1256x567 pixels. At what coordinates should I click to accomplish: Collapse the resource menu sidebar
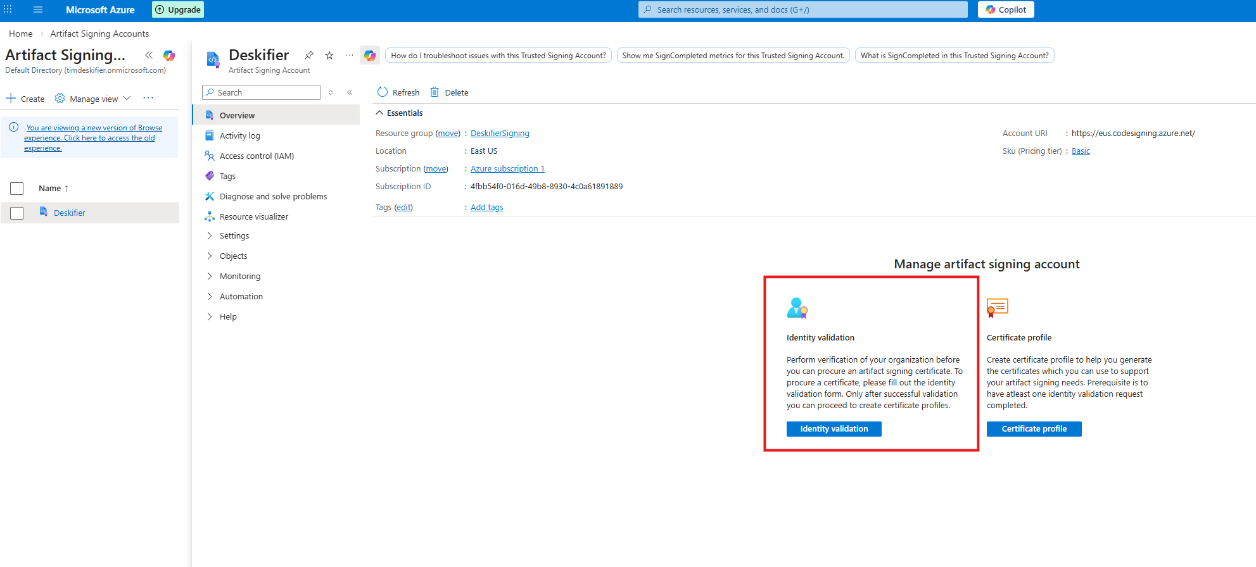pos(350,92)
